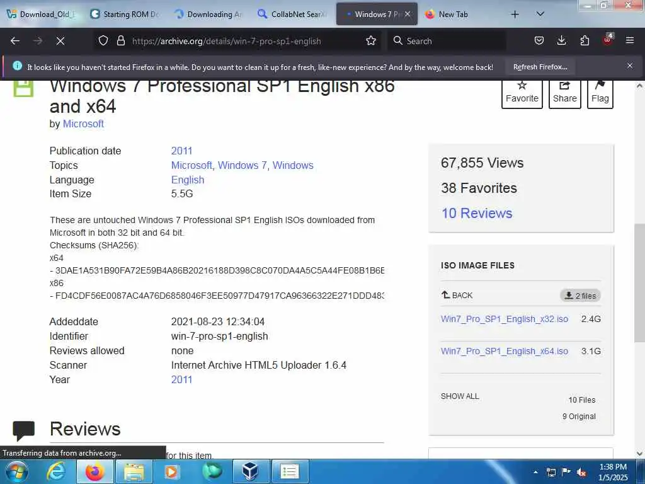Open a new tab with plus button
This screenshot has height=484, width=645.
515,14
